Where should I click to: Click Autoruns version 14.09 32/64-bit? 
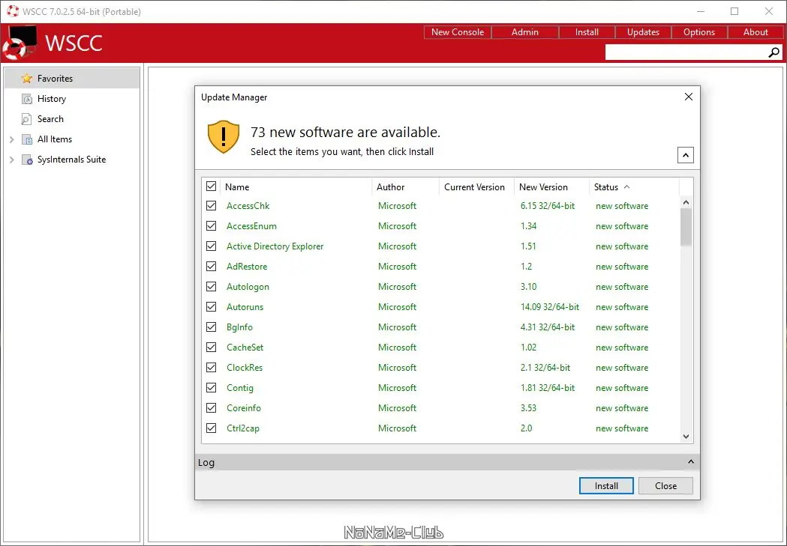click(550, 307)
